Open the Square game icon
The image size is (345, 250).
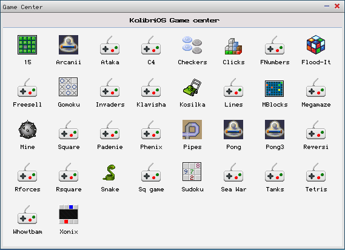coord(69,130)
